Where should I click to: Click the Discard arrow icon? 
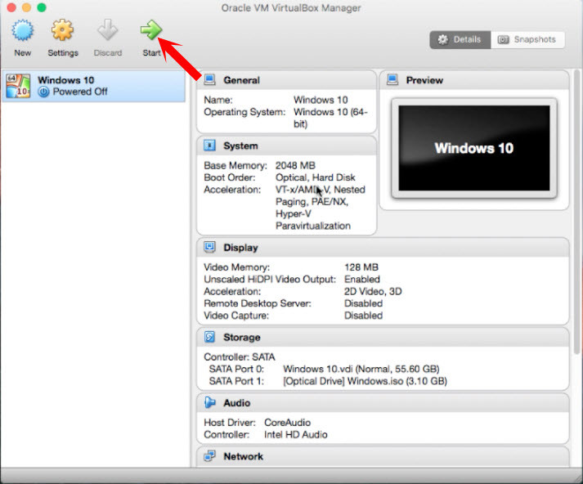(x=107, y=30)
